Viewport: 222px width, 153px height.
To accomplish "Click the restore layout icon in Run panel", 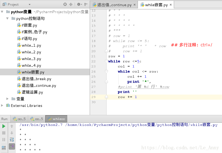I will pyautogui.click(x=4, y=148).
